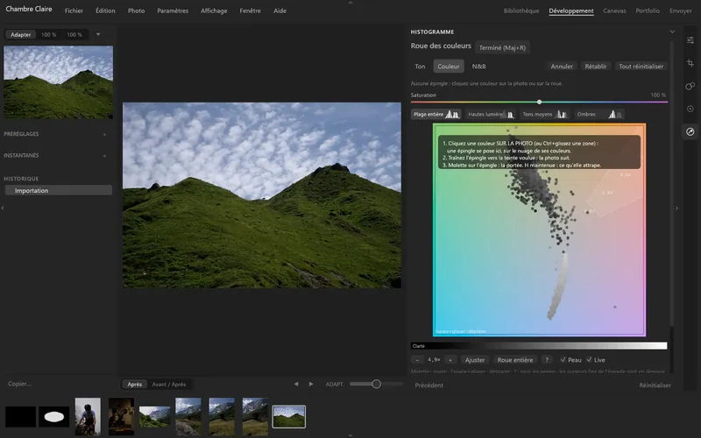Open the white ellipse thumbnail in filmstrip
The height and width of the screenshot is (438, 701).
click(x=54, y=417)
